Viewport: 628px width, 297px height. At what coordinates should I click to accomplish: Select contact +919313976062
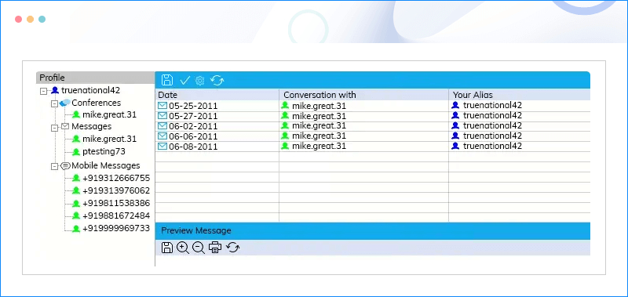(116, 190)
